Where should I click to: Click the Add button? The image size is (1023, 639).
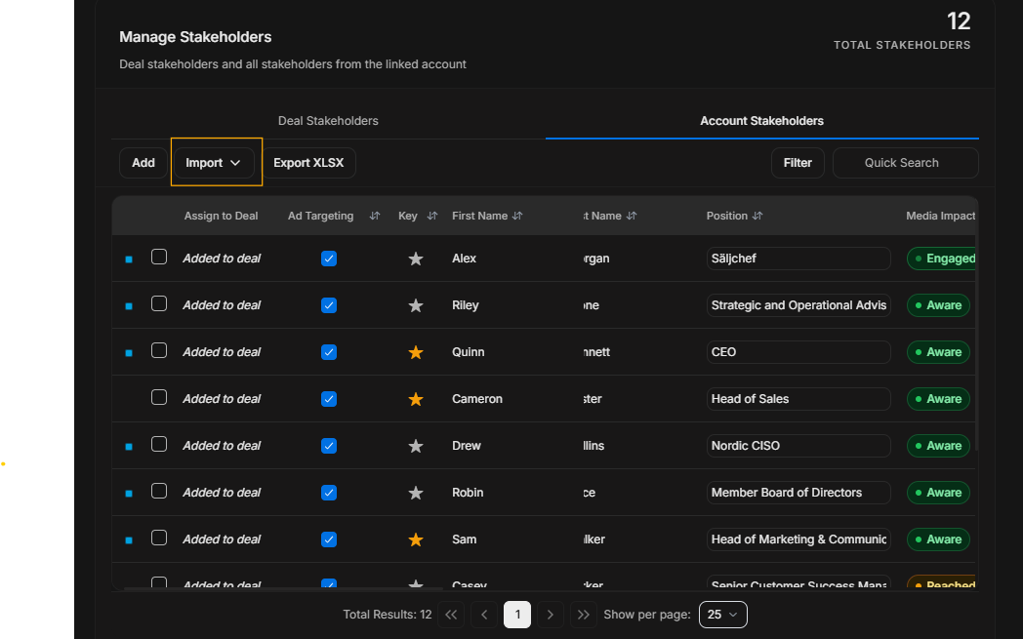(x=143, y=163)
